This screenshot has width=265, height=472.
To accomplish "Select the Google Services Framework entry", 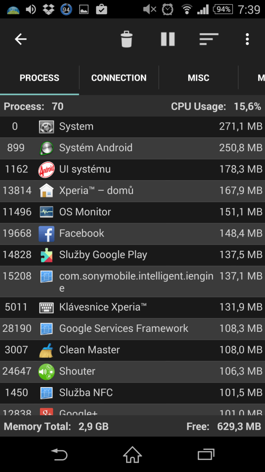I will 132,329.
